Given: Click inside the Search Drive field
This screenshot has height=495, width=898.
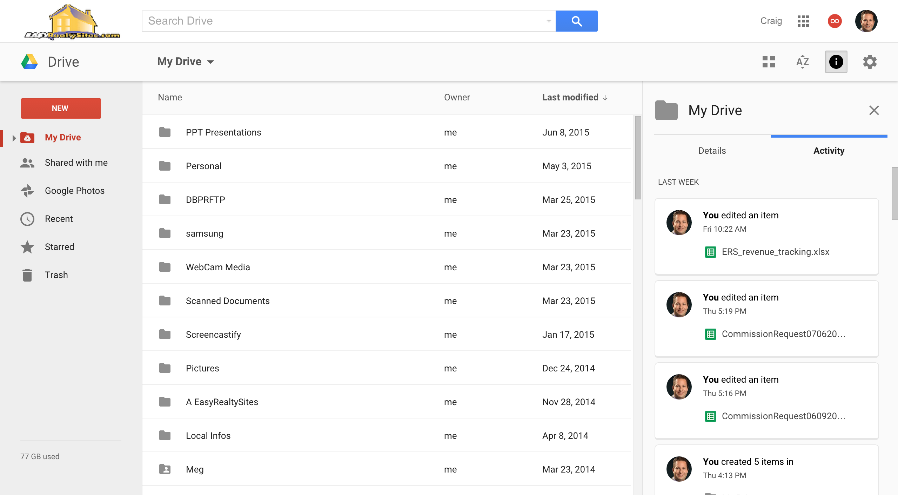Looking at the screenshot, I should [316, 21].
